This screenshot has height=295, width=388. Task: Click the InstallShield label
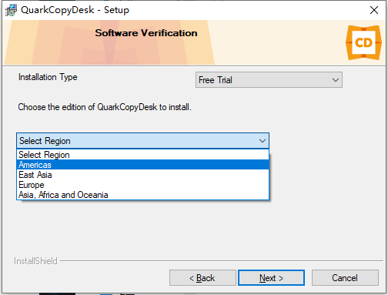click(35, 261)
